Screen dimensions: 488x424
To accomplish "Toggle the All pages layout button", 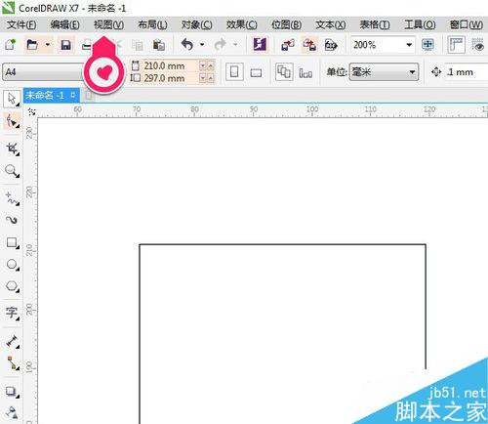I will point(284,72).
